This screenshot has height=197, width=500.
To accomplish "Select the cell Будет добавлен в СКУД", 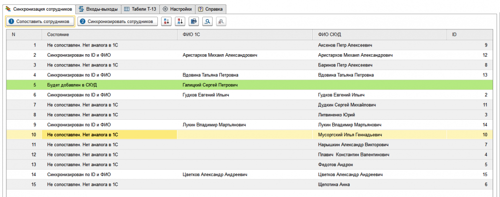I will [x=109, y=85].
